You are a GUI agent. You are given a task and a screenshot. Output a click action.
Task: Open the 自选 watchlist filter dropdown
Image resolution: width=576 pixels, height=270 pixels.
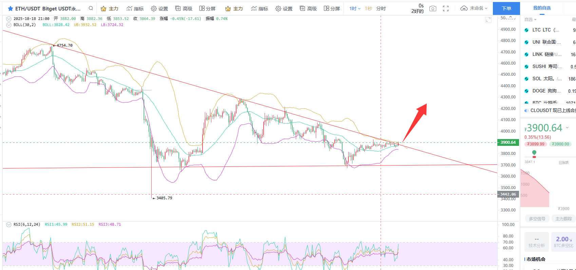[x=531, y=20]
